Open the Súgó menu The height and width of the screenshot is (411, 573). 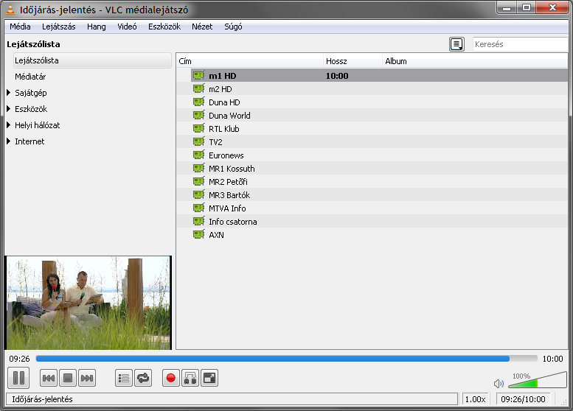coord(233,27)
